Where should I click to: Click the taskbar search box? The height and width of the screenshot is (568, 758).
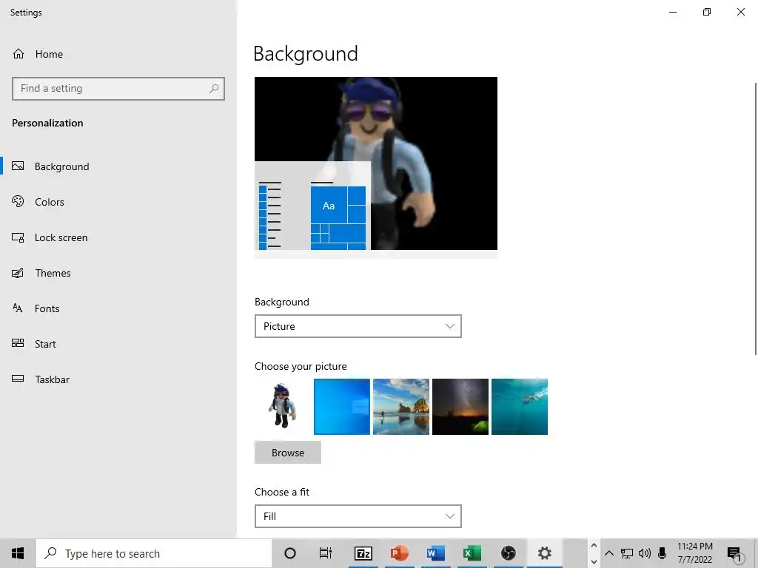pos(154,553)
